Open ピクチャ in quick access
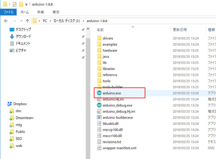The image size is (216, 159). [18, 50]
